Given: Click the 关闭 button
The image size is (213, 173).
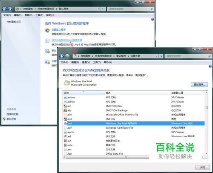Looking at the screenshot, I should click(202, 167).
